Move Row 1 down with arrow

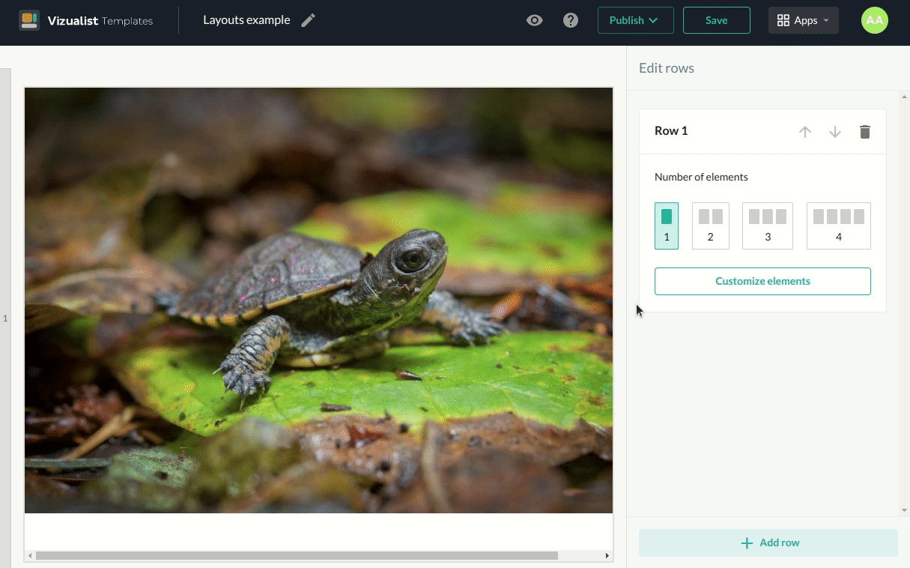(x=835, y=132)
